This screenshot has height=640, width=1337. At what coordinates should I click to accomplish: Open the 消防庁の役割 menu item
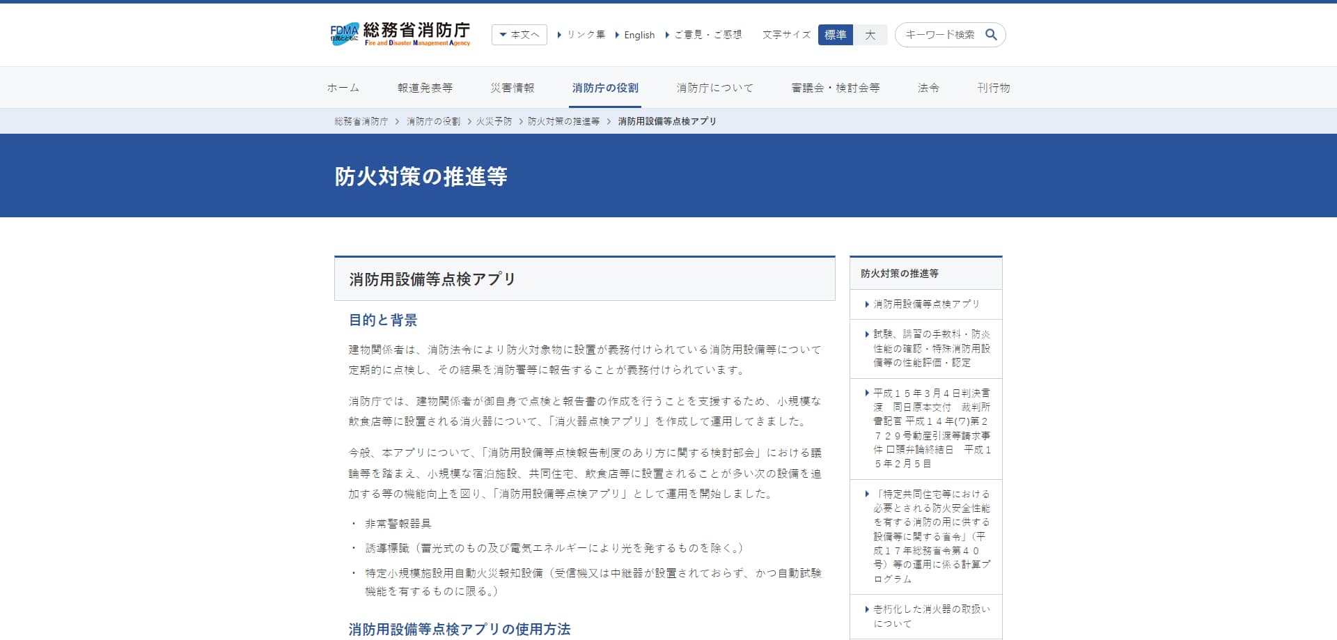click(605, 88)
